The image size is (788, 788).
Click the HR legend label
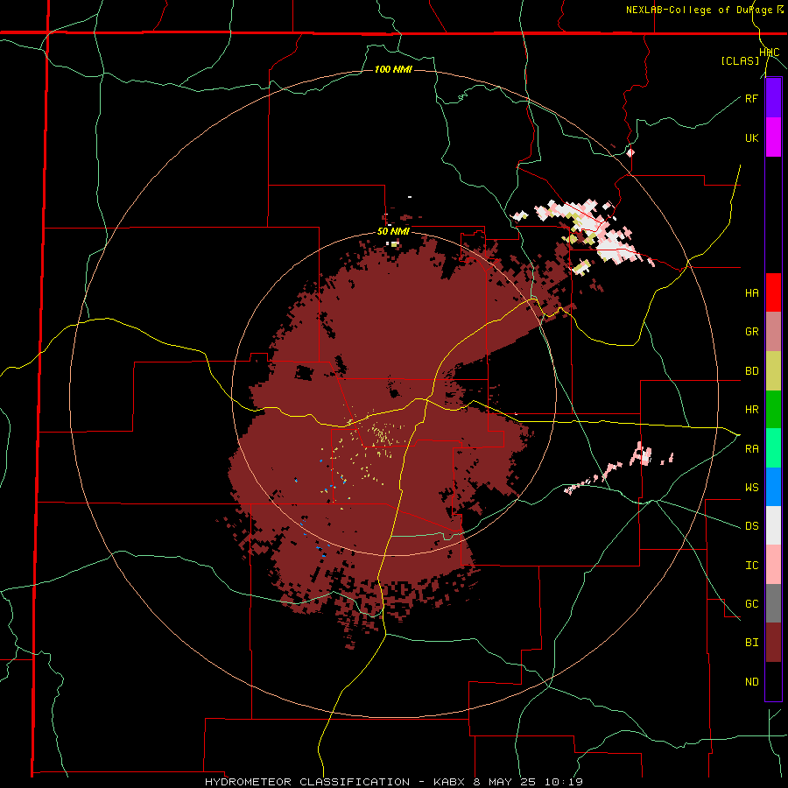[x=751, y=410]
